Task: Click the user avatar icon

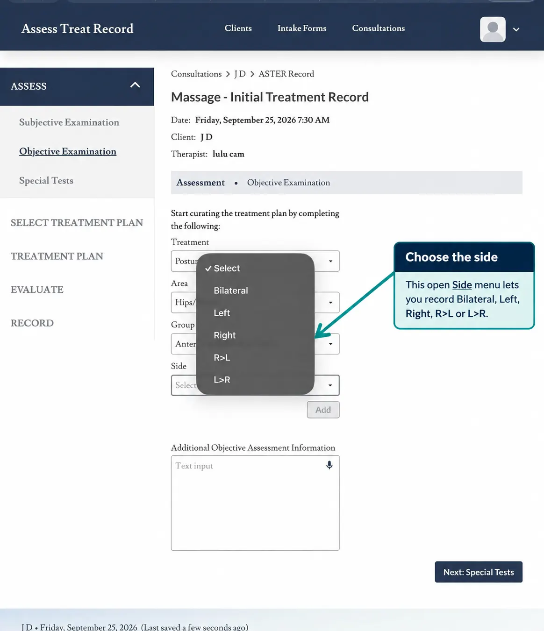Action: click(x=493, y=29)
